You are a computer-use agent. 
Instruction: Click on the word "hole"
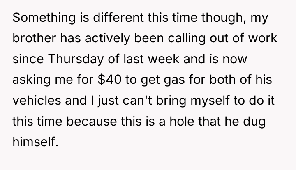pyautogui.click(x=182, y=121)
